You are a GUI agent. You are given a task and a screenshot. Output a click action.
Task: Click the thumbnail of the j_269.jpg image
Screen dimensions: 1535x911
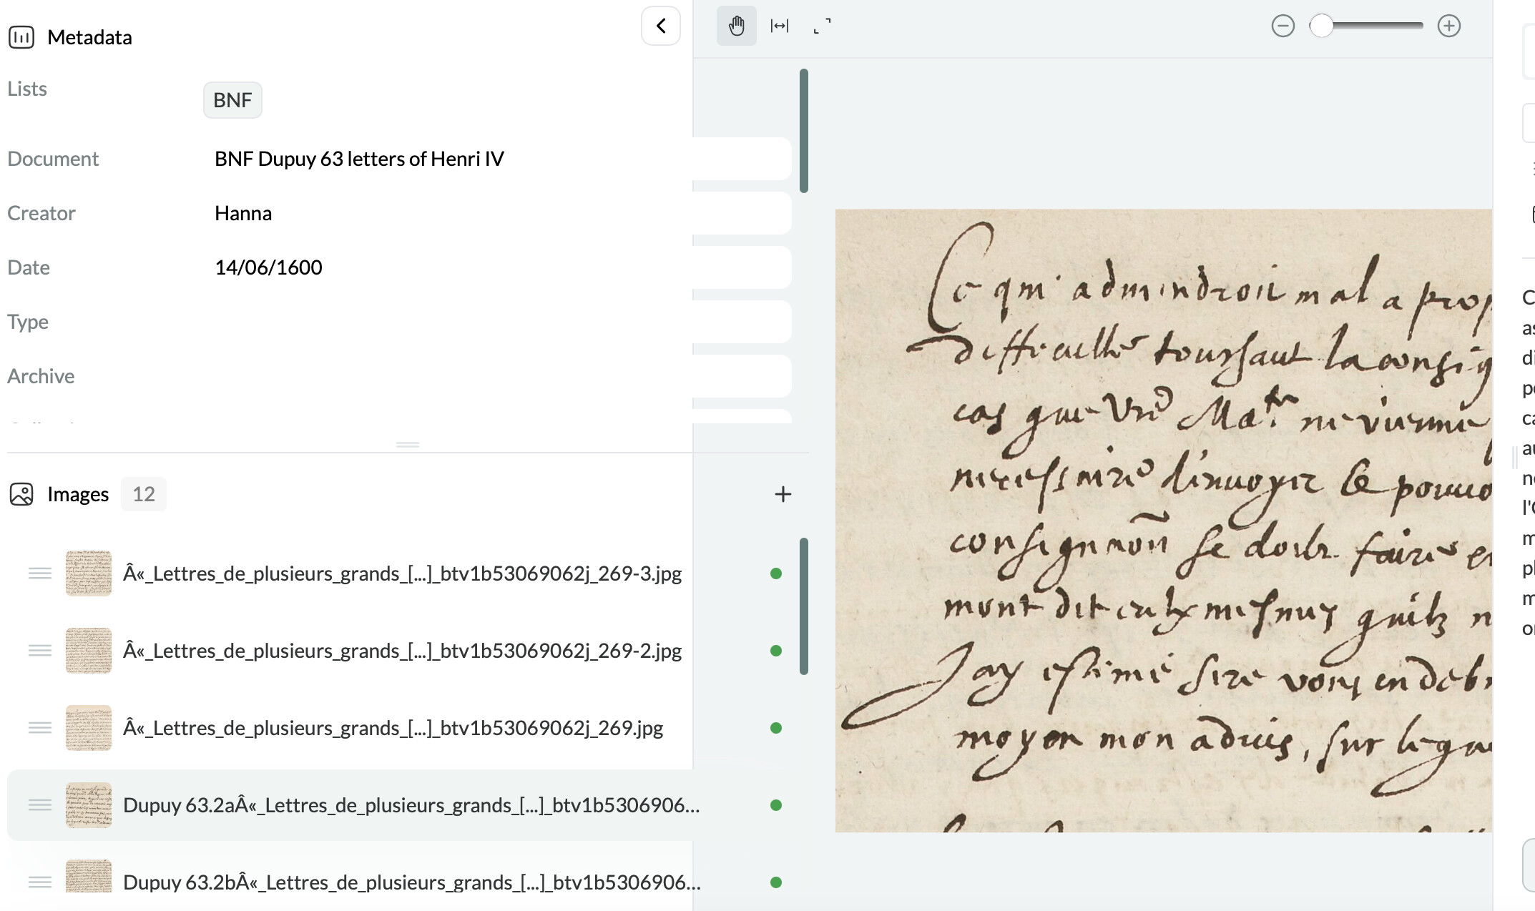click(89, 728)
